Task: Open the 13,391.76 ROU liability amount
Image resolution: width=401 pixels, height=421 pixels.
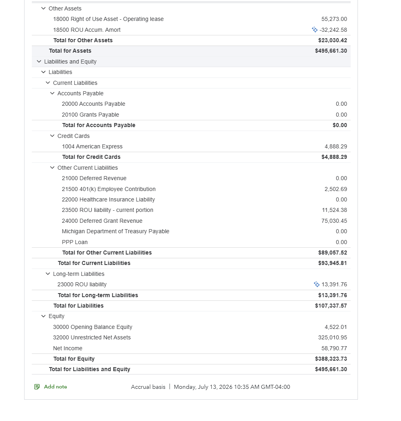Action: tap(334, 284)
